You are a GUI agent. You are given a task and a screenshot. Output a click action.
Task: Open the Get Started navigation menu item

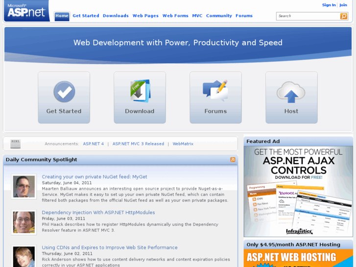click(86, 16)
